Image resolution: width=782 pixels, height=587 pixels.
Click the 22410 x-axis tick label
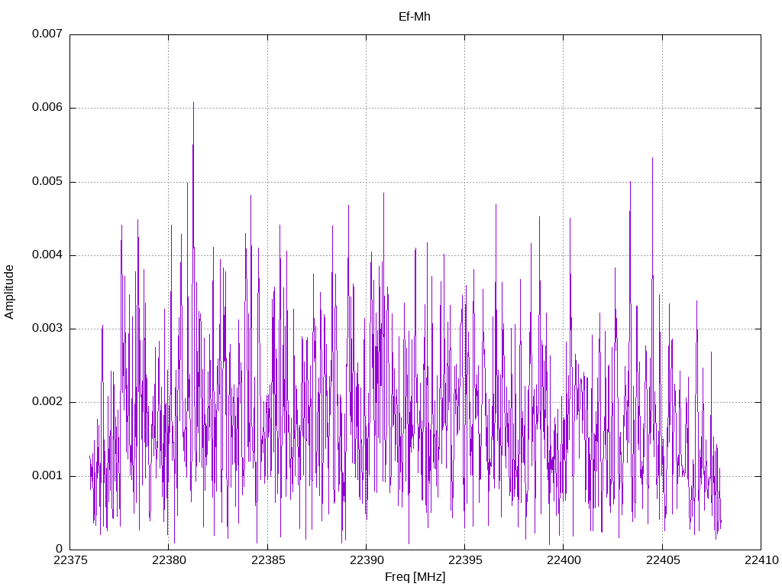pos(760,561)
